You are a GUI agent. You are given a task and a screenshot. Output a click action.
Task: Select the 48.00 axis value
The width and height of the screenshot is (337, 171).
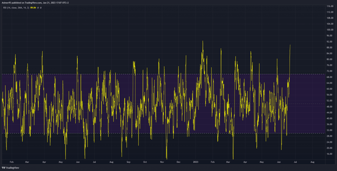[330, 107]
